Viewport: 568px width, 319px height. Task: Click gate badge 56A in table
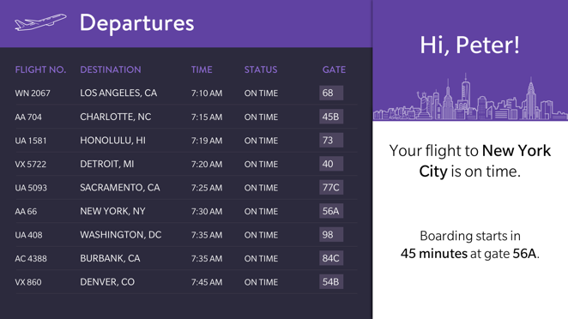pyautogui.click(x=331, y=211)
